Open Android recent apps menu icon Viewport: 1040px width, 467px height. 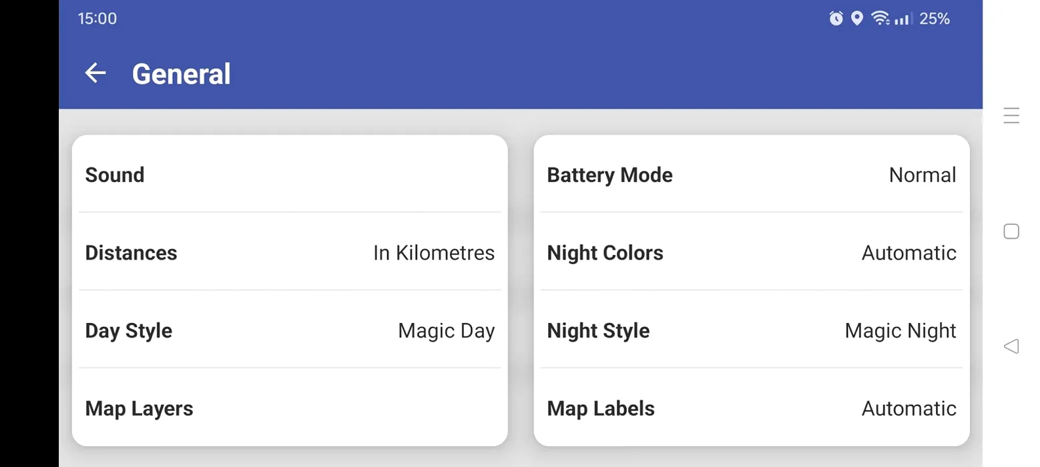tap(1011, 116)
